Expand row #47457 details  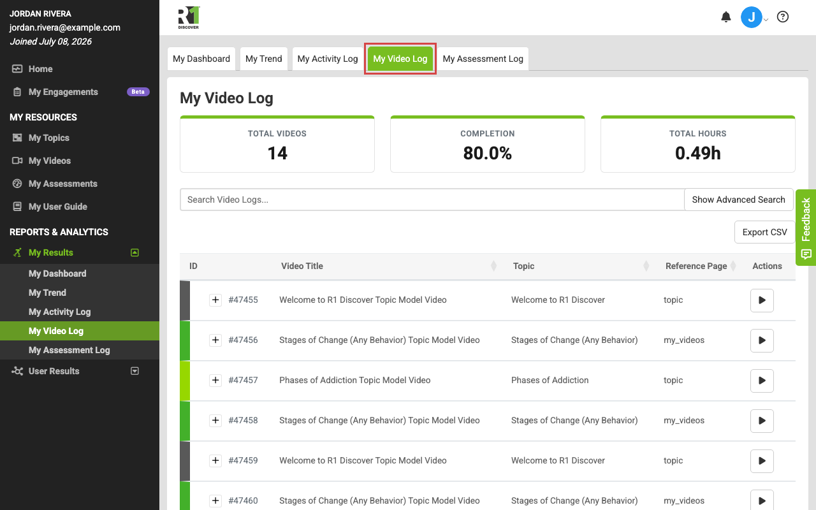tap(215, 380)
